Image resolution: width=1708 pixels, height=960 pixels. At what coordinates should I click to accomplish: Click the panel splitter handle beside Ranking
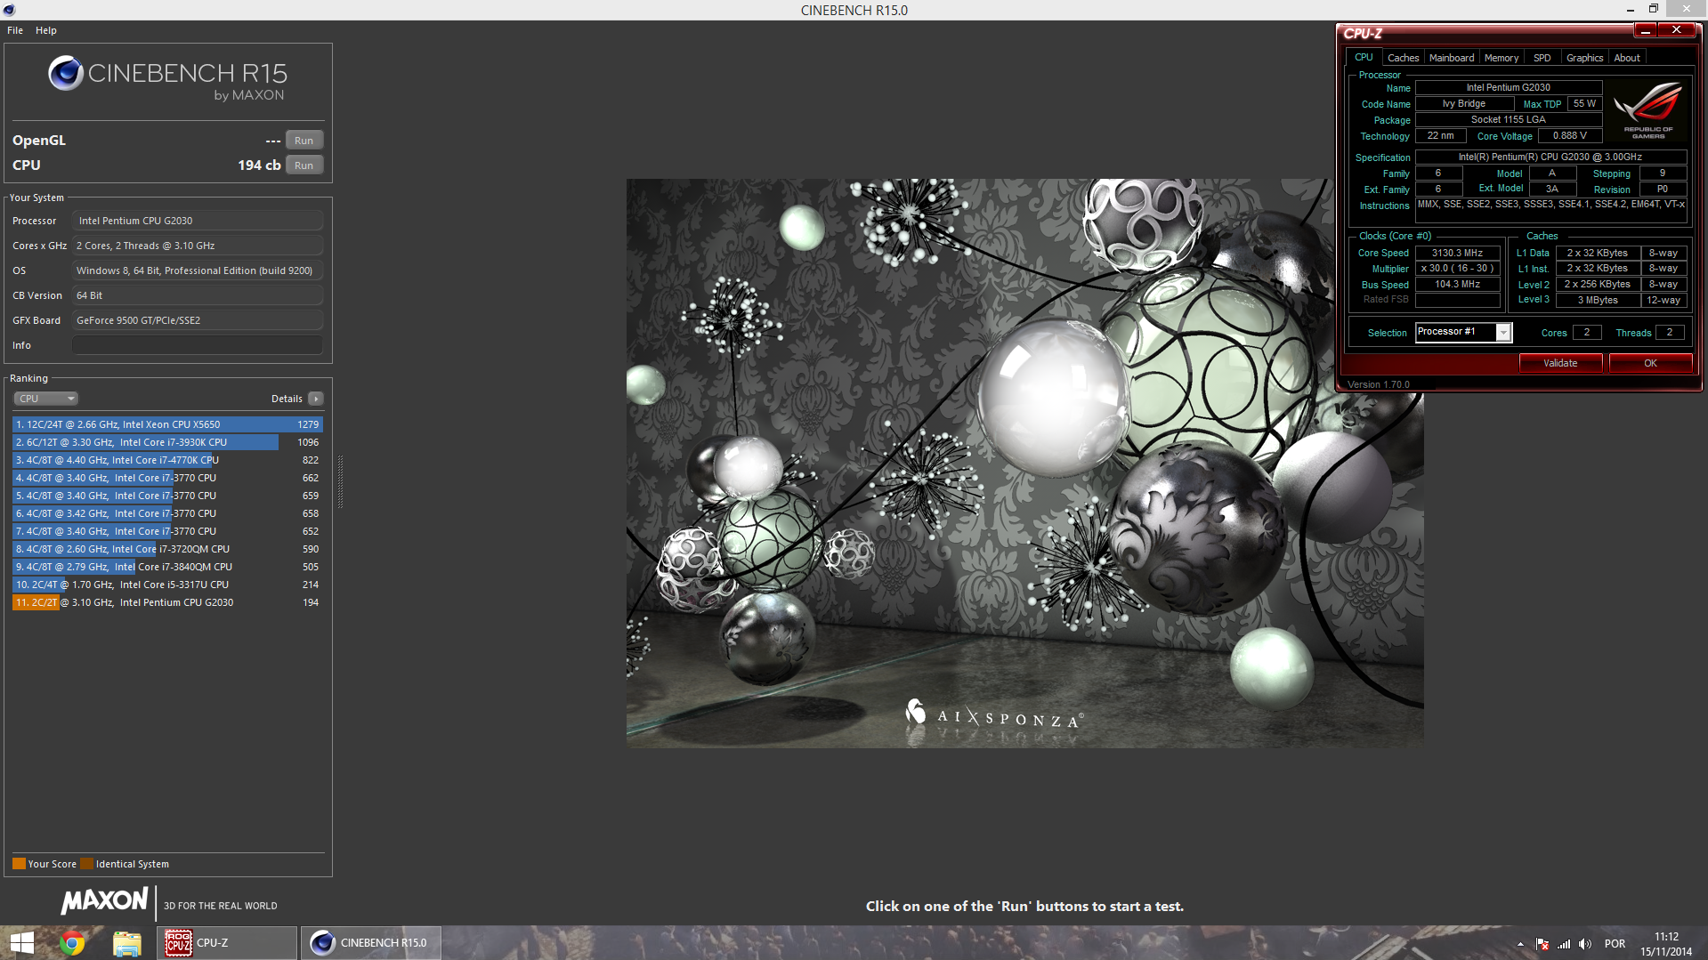340,480
